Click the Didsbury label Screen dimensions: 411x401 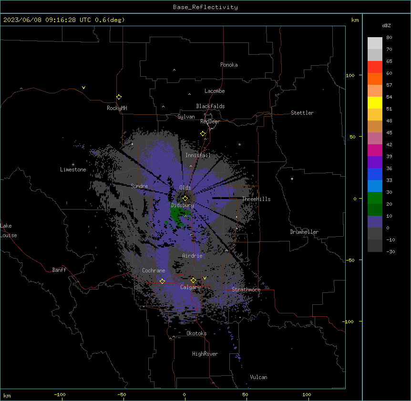183,205
